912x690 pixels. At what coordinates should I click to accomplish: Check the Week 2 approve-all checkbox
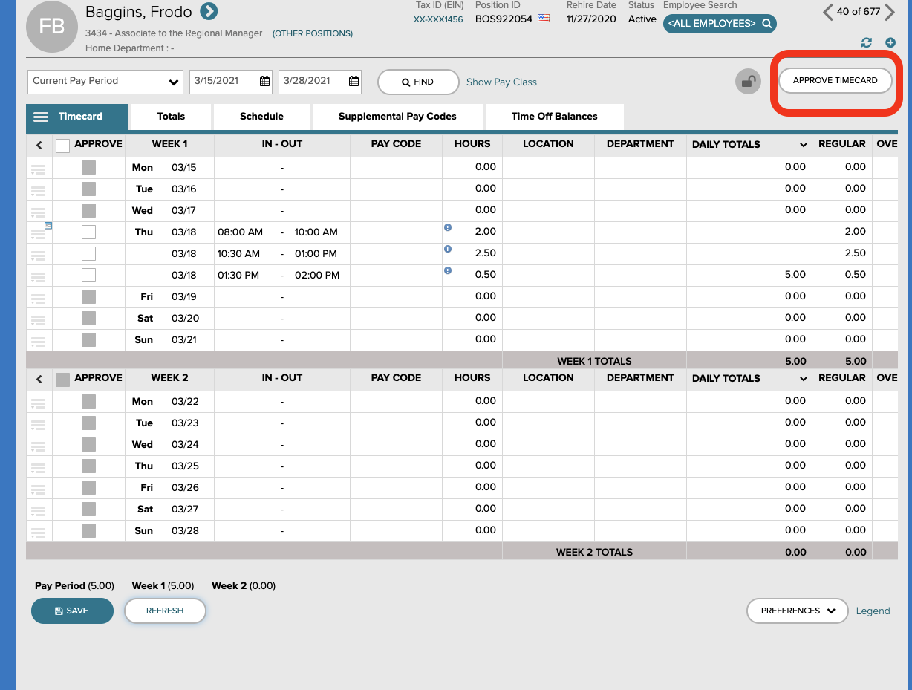[63, 380]
